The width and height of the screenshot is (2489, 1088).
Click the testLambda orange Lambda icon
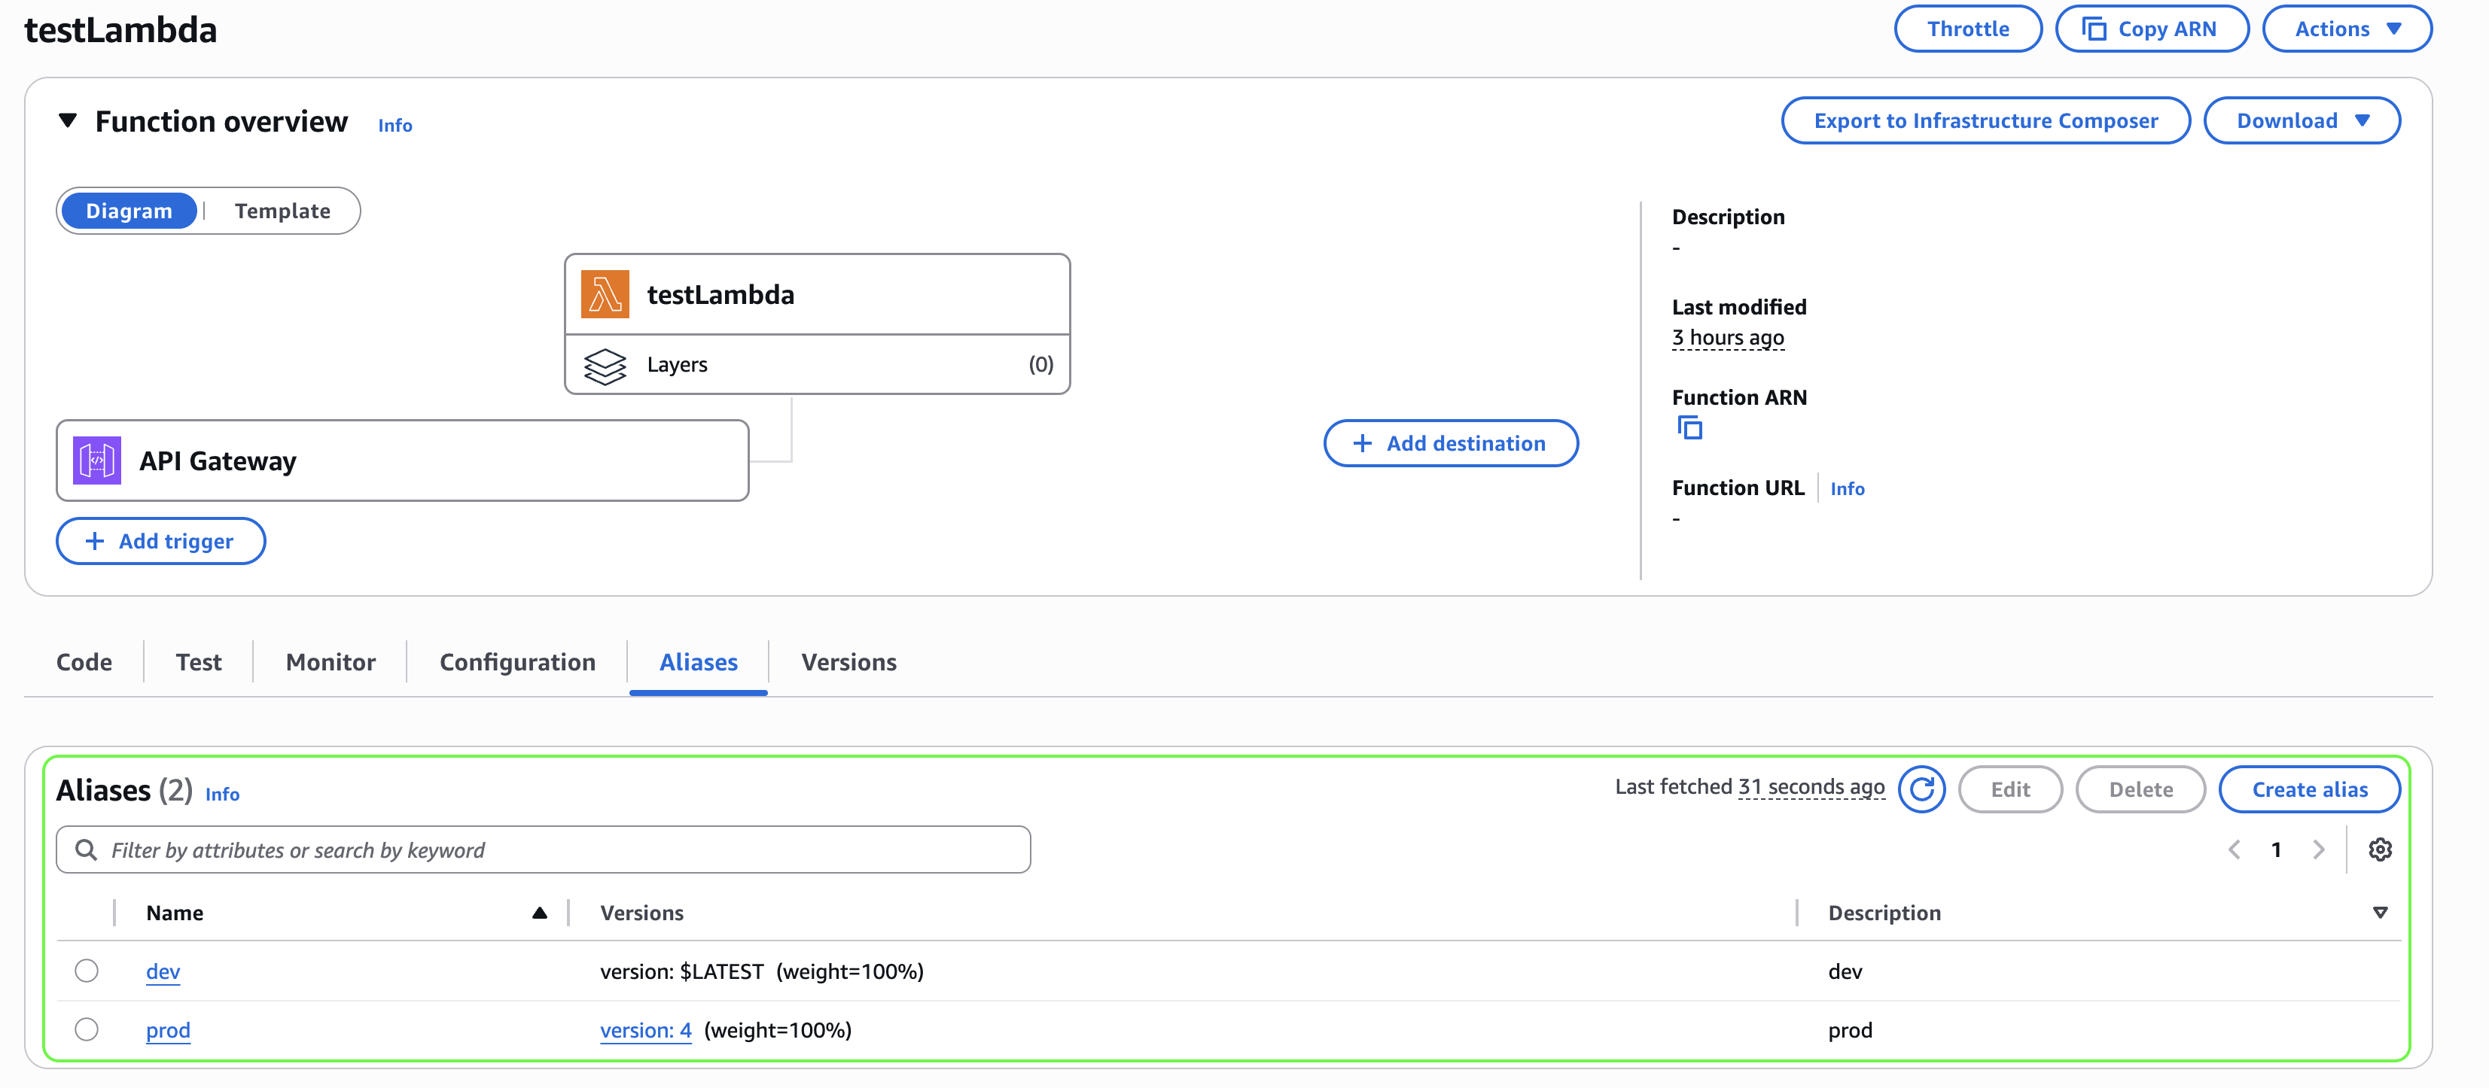coord(605,294)
